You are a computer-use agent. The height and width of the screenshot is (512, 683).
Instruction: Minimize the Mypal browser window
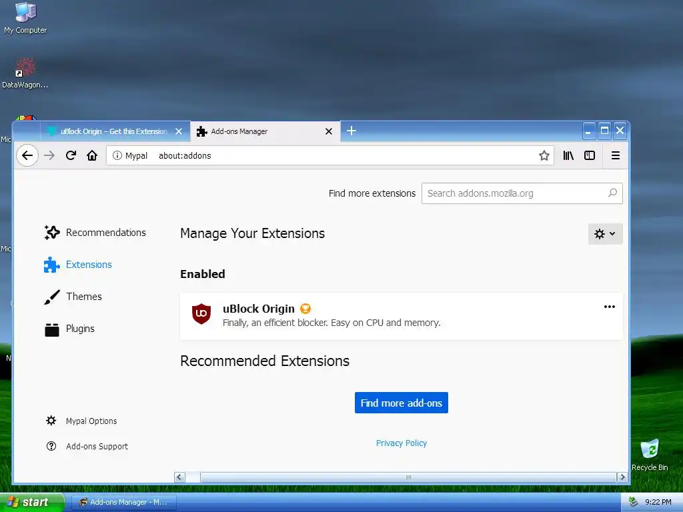[x=588, y=131]
